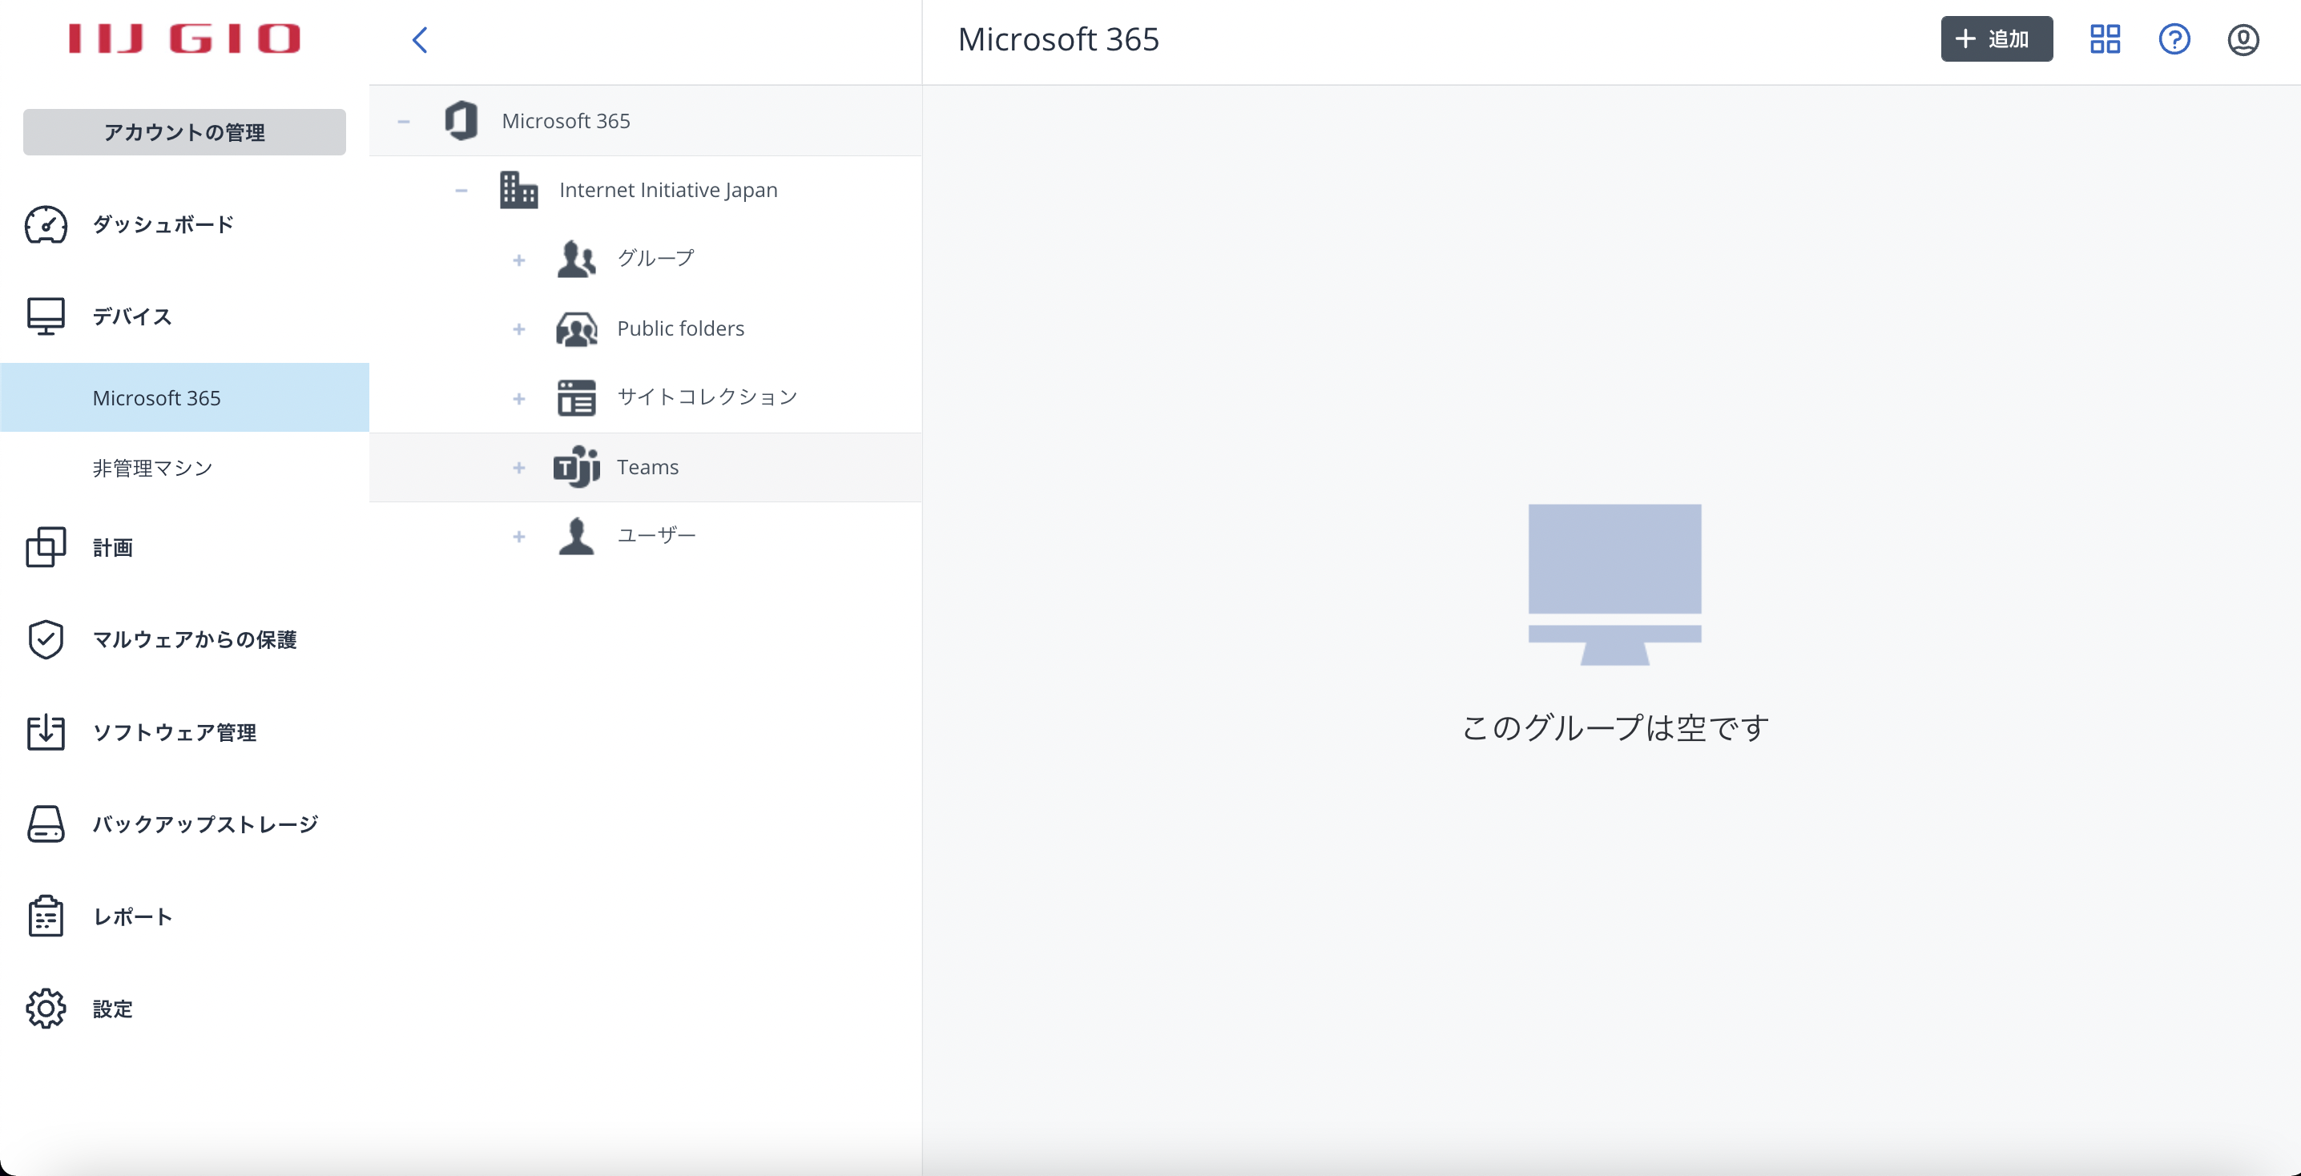Image resolution: width=2301 pixels, height=1176 pixels.
Task: Open マルウェアからの保護 menu item
Action: coord(195,639)
